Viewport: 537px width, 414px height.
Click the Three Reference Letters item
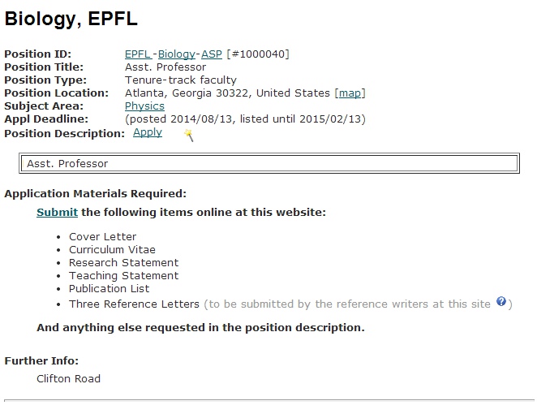pos(134,304)
